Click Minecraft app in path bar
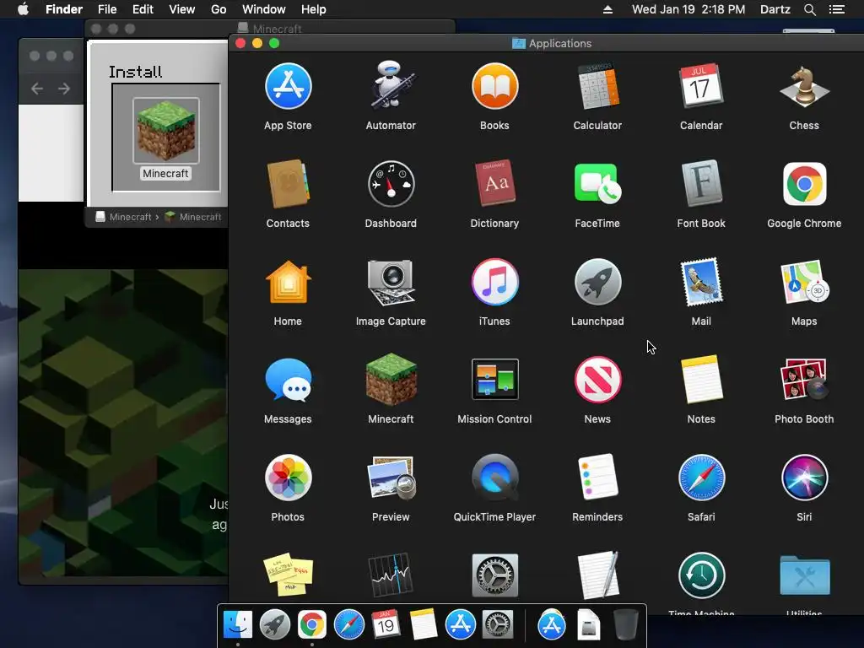Viewport: 864px width, 648px height. pos(193,217)
